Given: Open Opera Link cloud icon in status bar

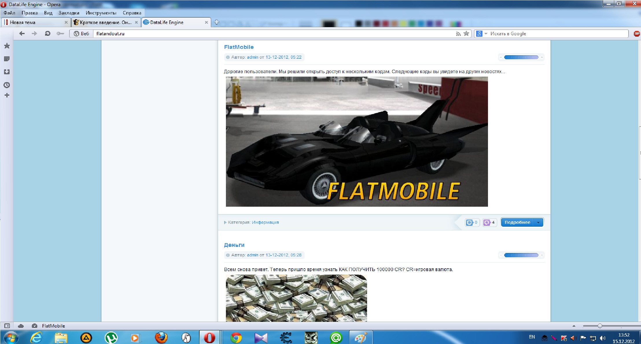Looking at the screenshot, I should [x=21, y=326].
